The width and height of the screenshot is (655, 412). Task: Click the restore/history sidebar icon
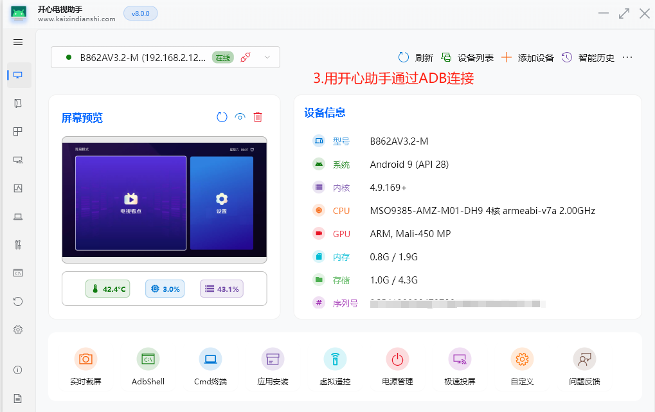pos(18,301)
